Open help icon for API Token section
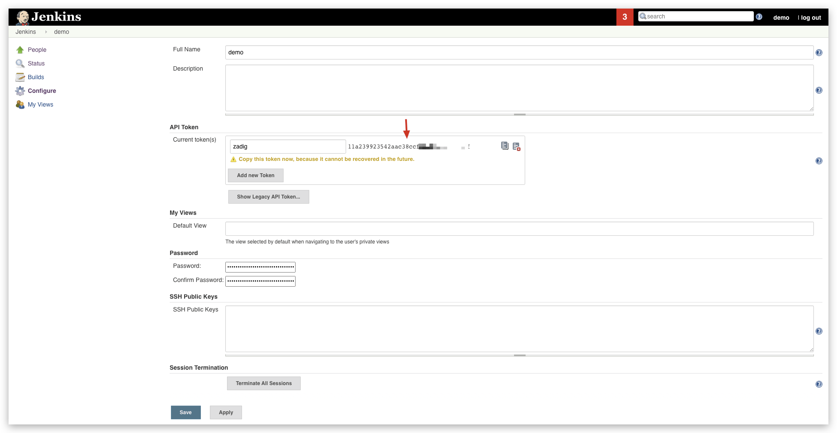Screen dimensions: 837x433 coord(819,161)
